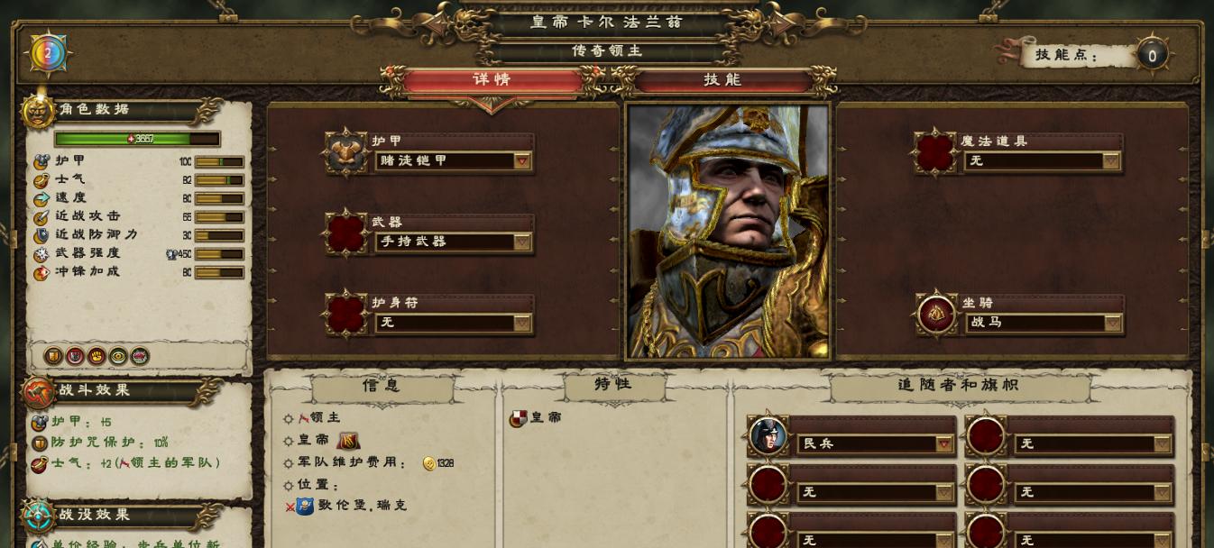Click the green health bar 3667
Screen dimensions: 1214x548
coord(137,139)
